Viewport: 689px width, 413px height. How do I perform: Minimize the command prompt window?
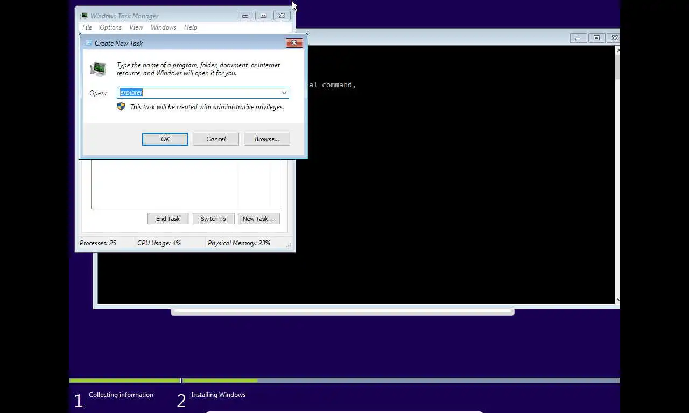578,38
